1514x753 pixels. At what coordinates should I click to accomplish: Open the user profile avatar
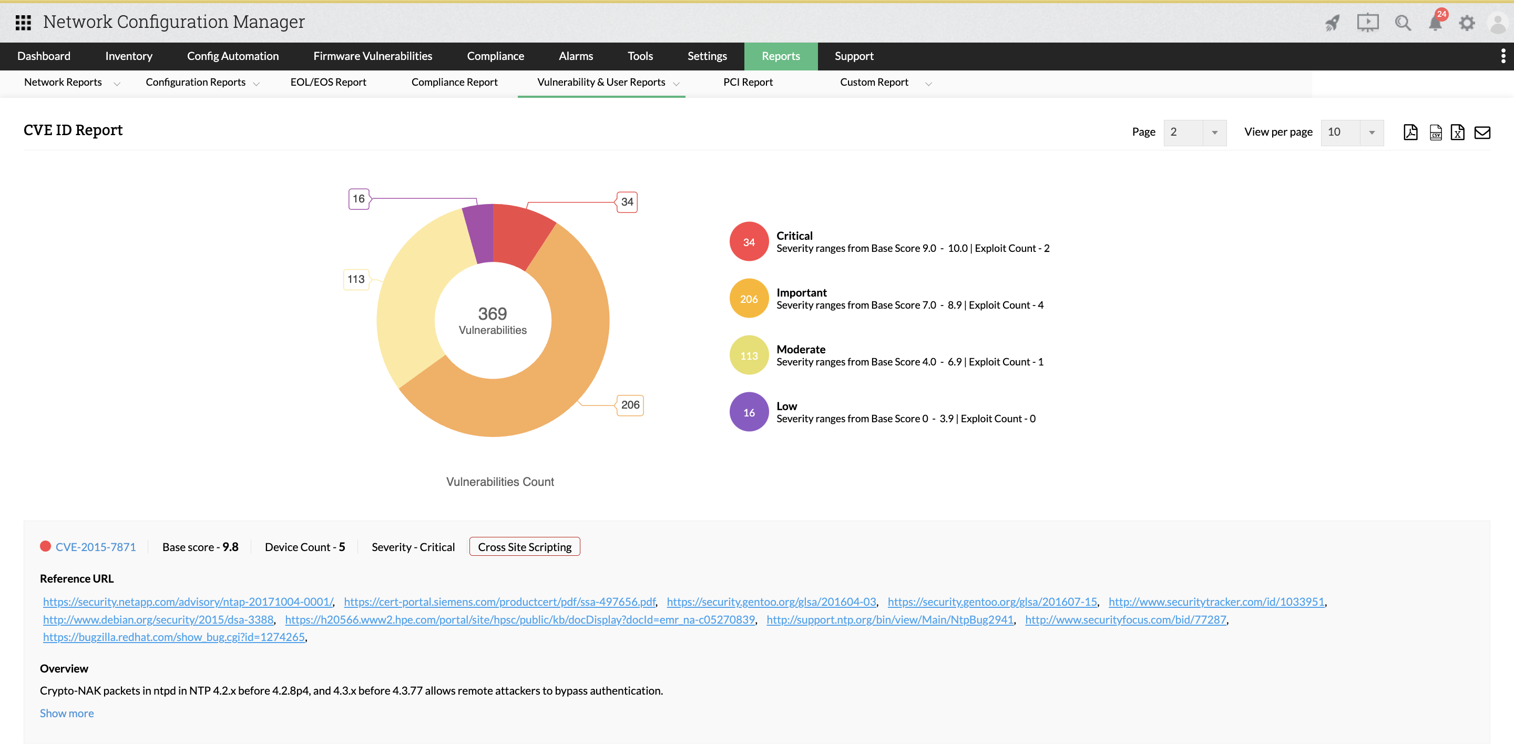(1498, 22)
